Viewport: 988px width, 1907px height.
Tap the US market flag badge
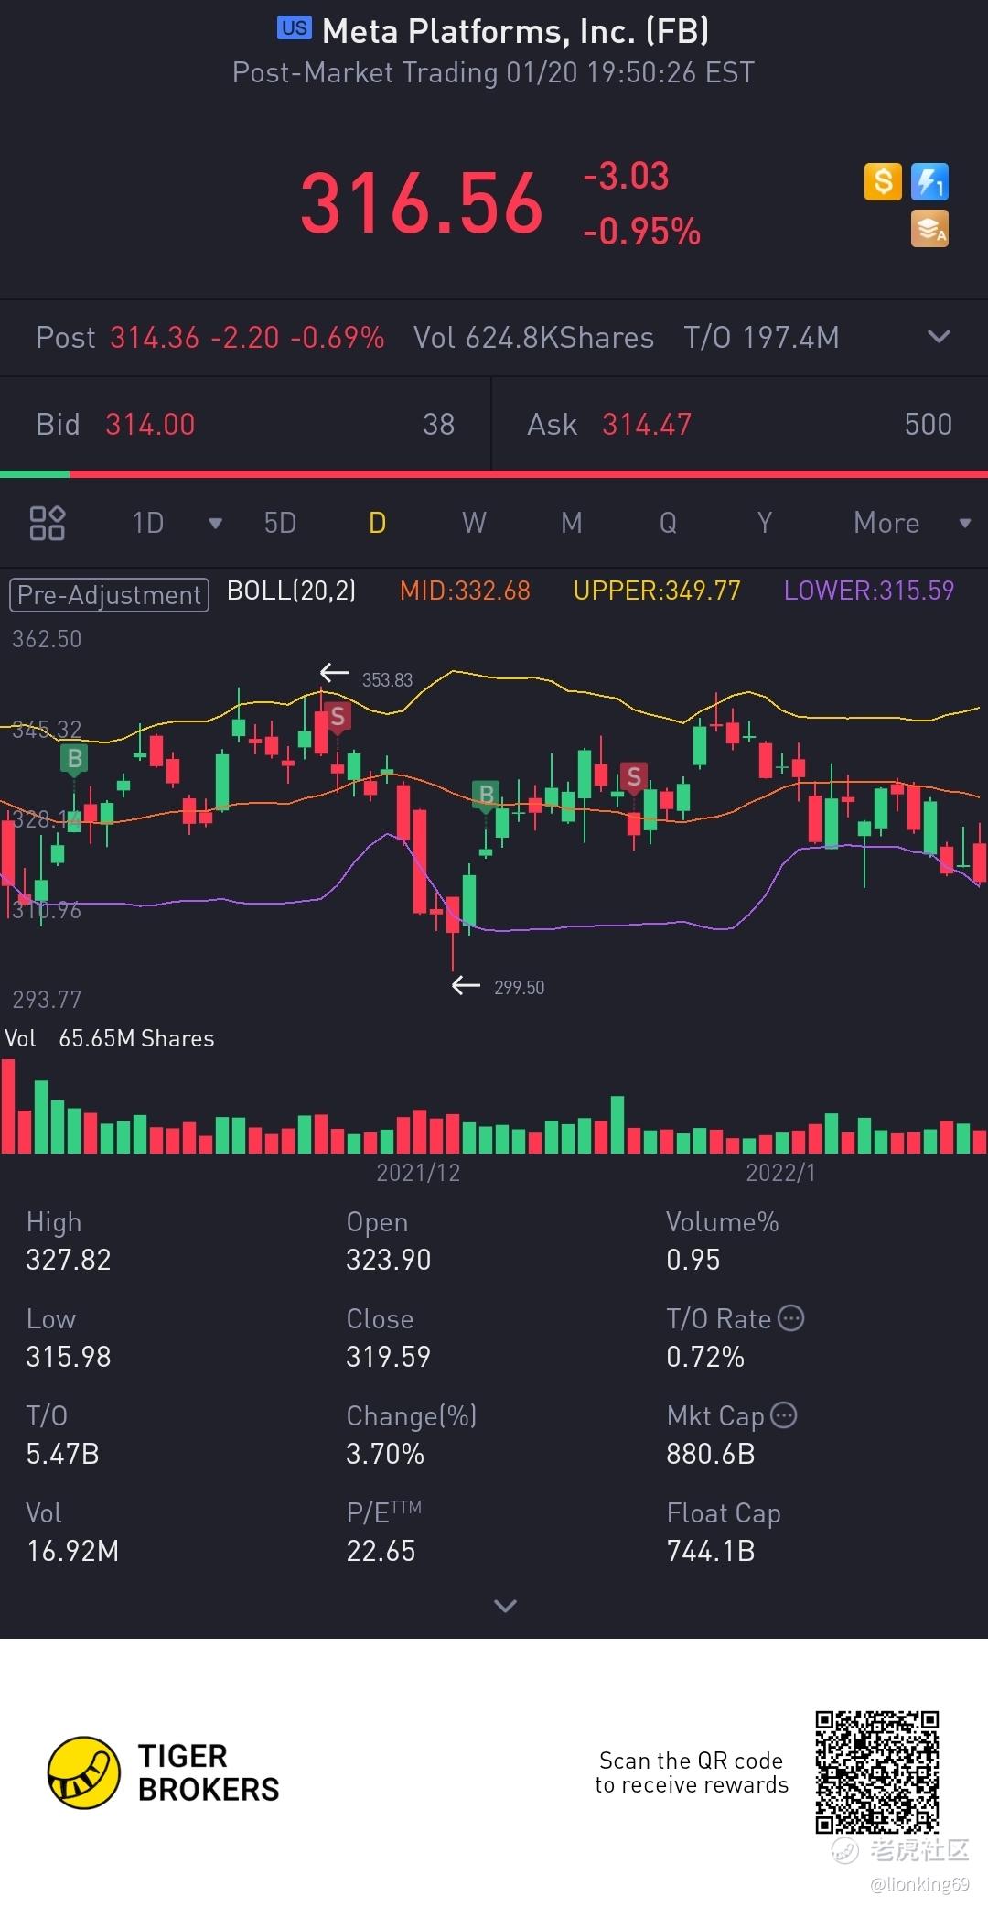295,28
